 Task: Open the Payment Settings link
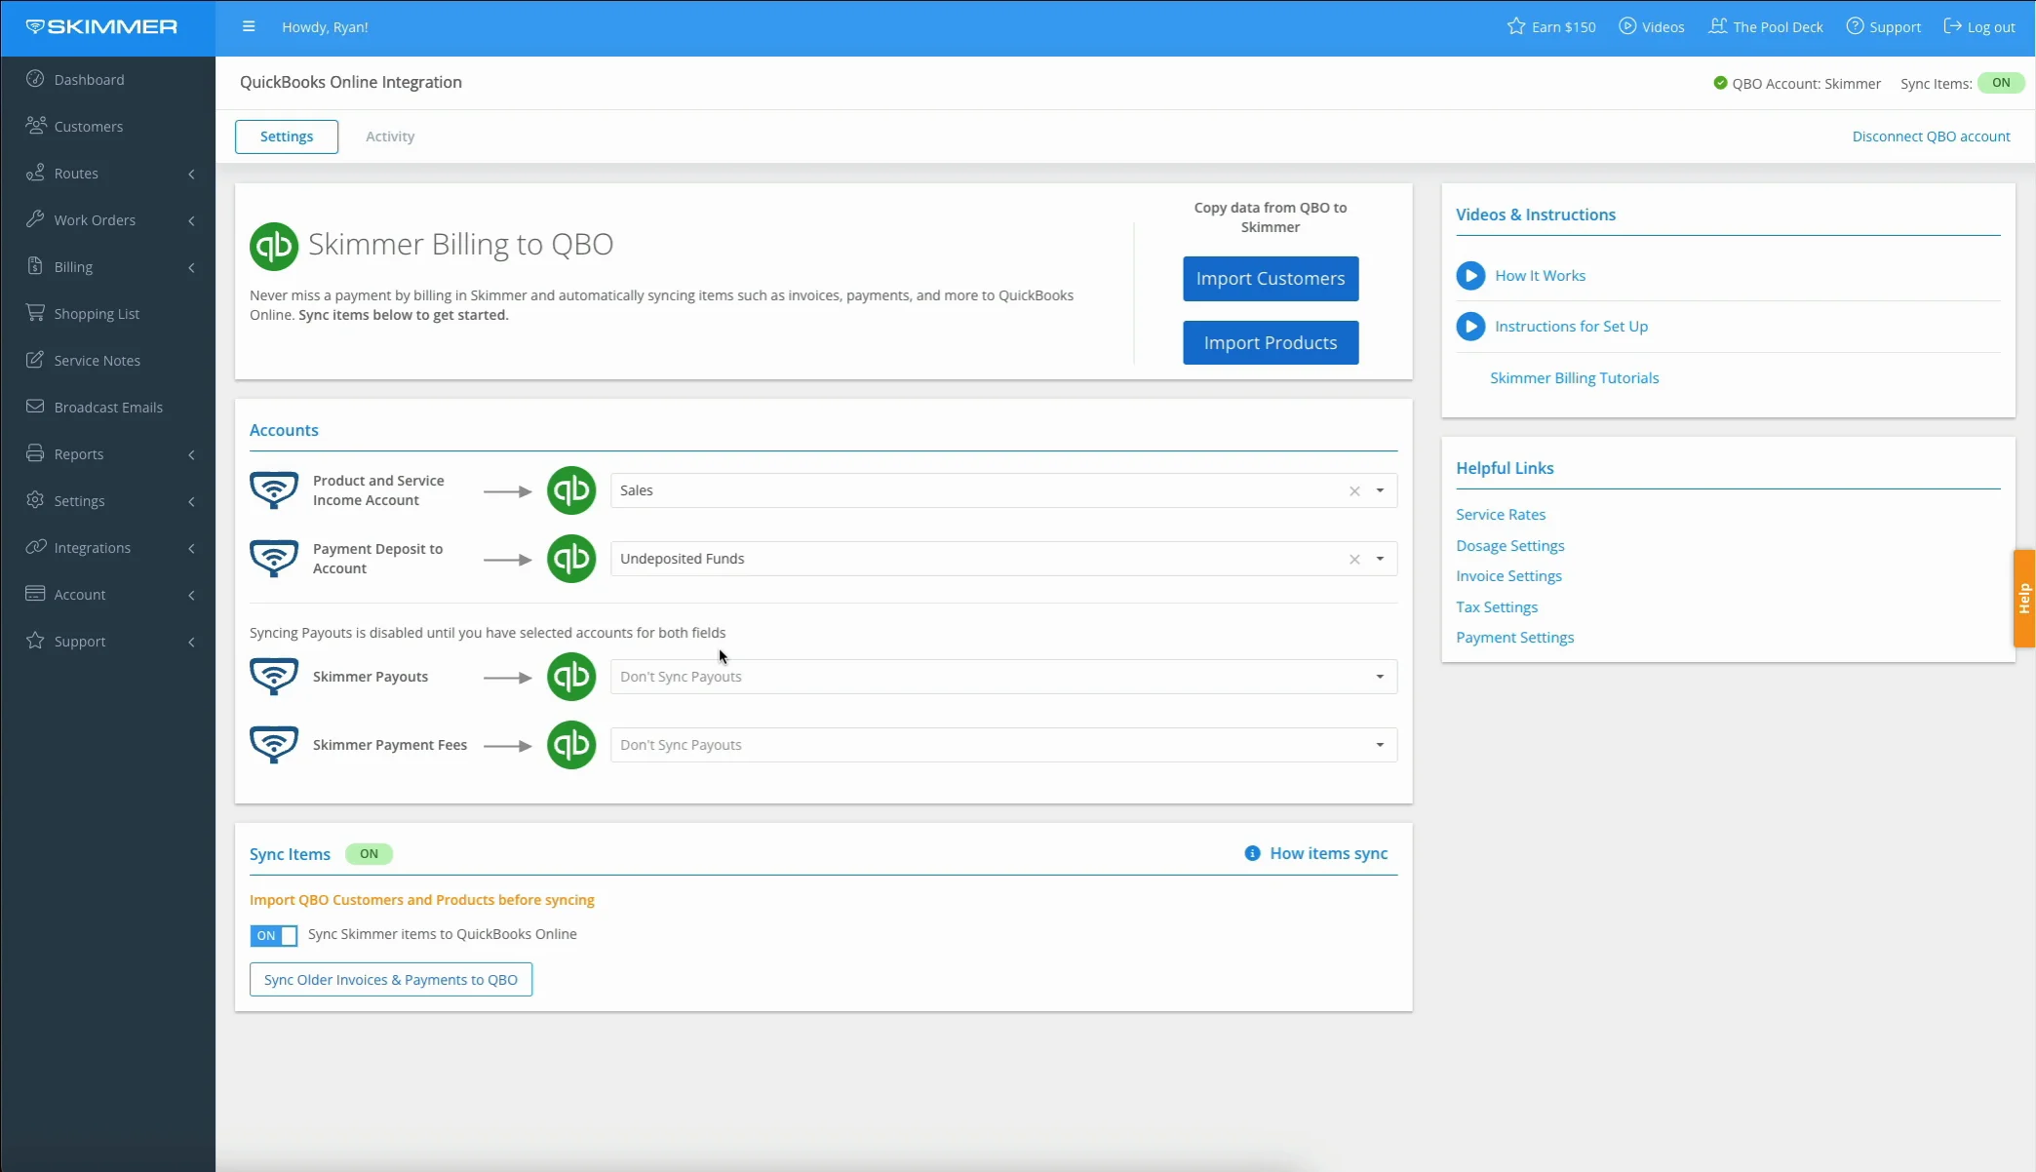click(x=1514, y=638)
